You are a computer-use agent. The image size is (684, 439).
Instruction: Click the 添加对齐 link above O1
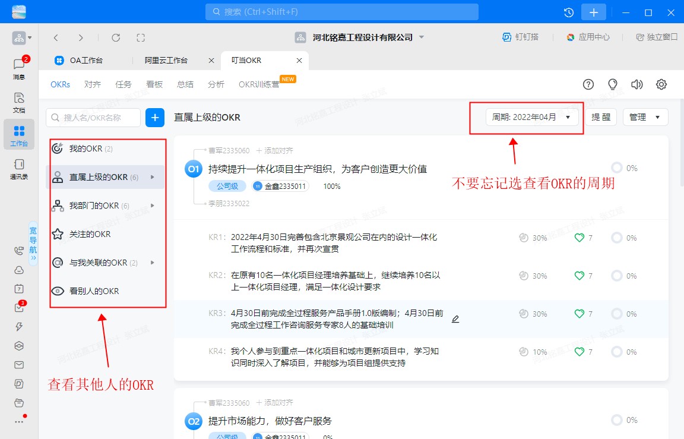(x=275, y=151)
